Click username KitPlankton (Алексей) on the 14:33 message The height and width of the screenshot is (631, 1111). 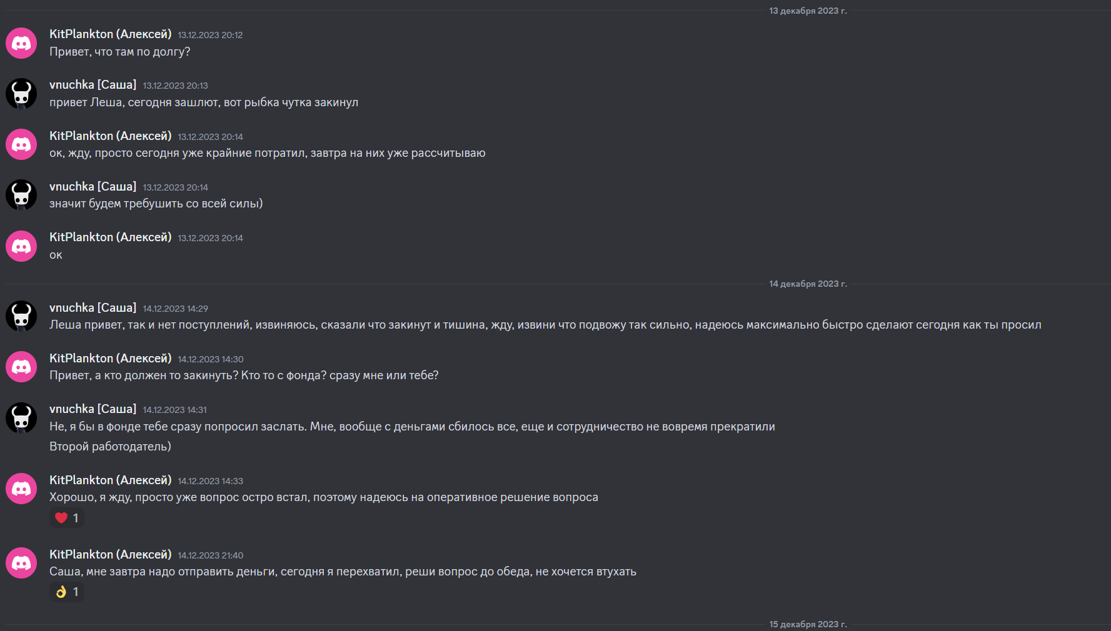coord(111,480)
